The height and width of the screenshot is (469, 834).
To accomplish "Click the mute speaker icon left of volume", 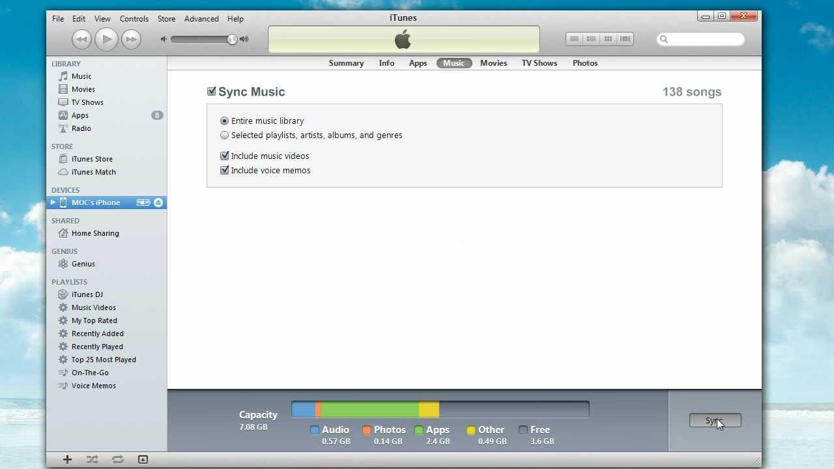I will [164, 39].
